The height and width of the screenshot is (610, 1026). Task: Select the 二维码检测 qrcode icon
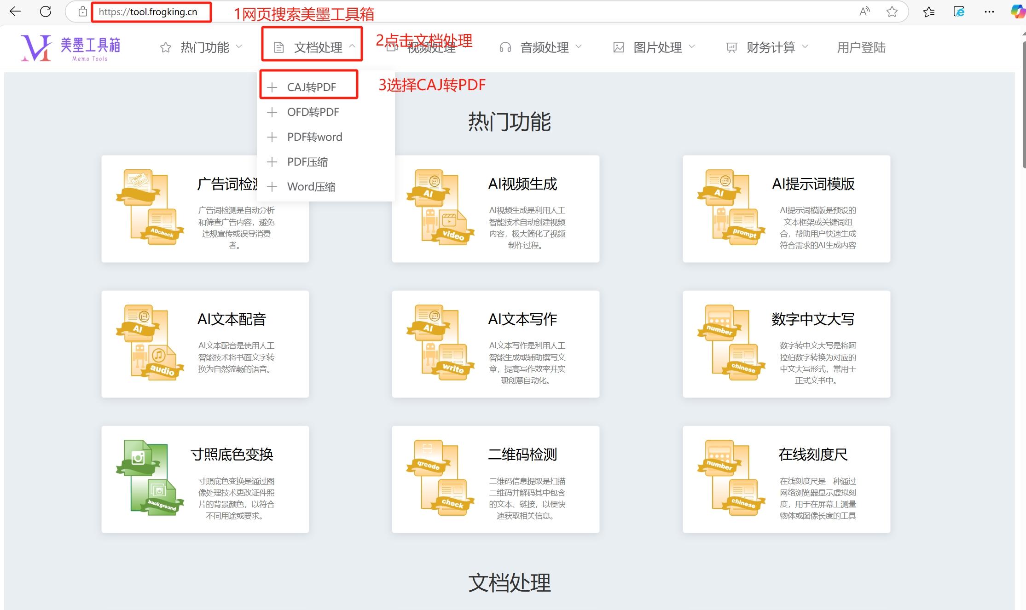[442, 478]
